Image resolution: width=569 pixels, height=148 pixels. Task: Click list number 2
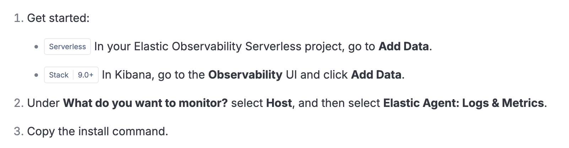[x=18, y=103]
